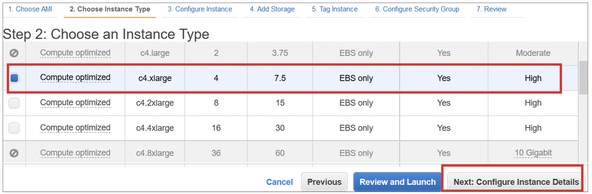
Task: Go to the Choose AMI tab
Action: (30, 9)
